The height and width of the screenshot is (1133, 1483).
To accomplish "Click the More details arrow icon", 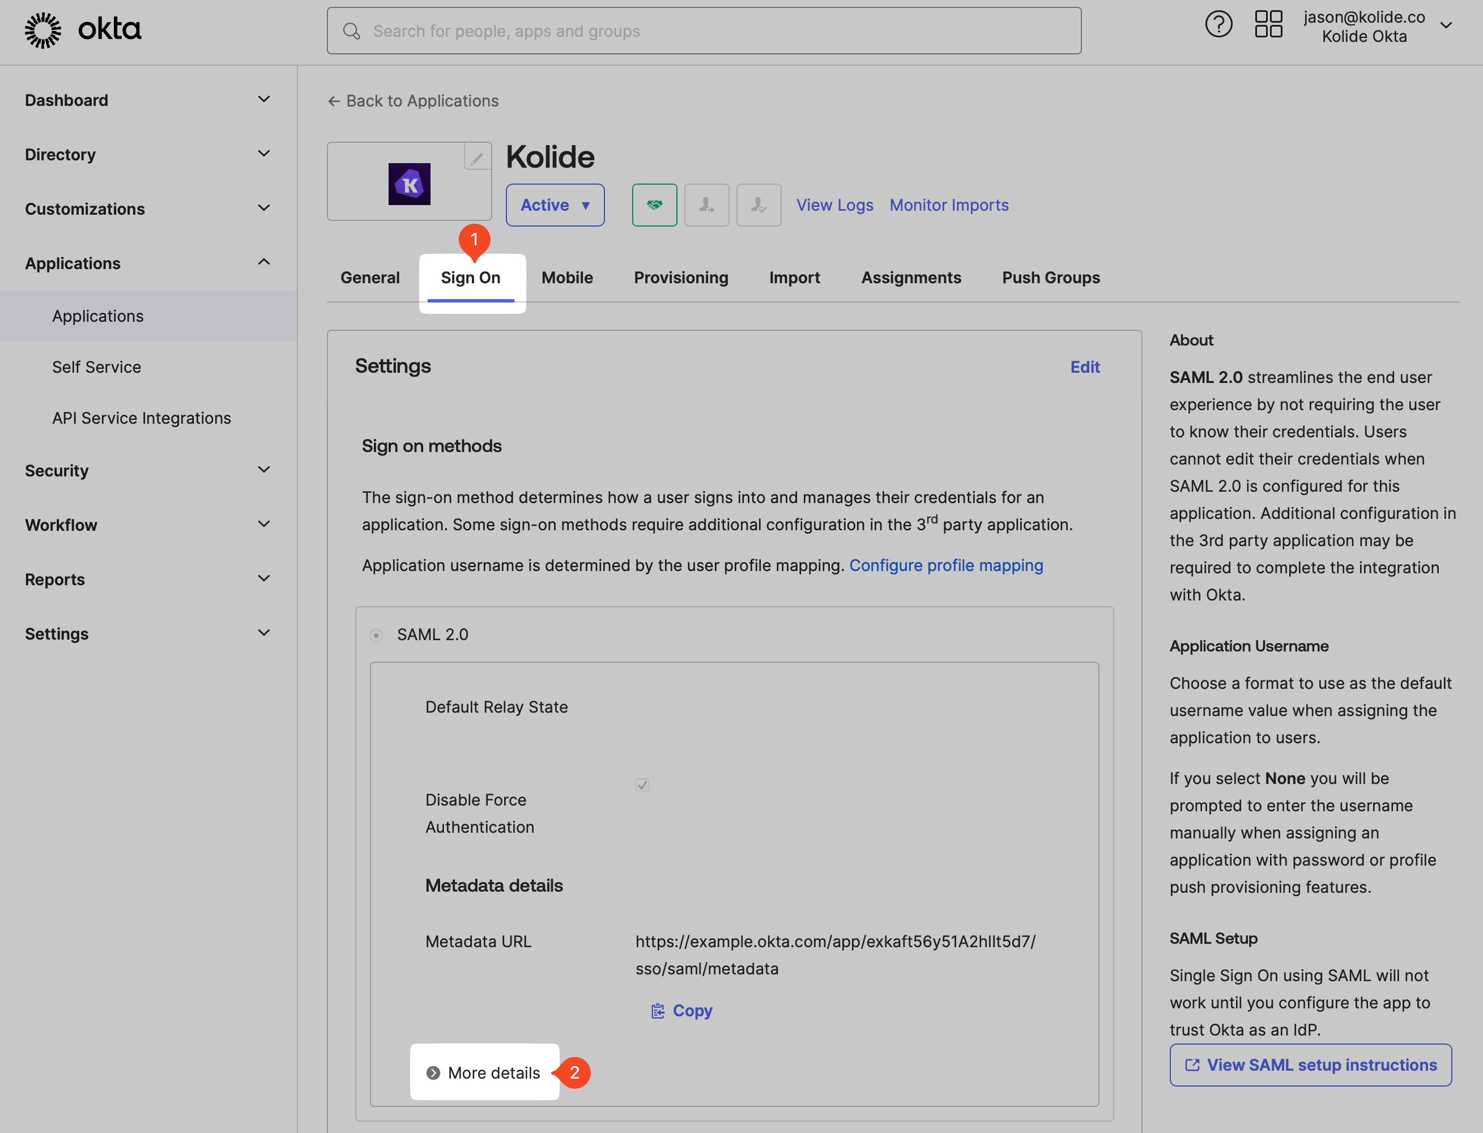I will point(433,1072).
